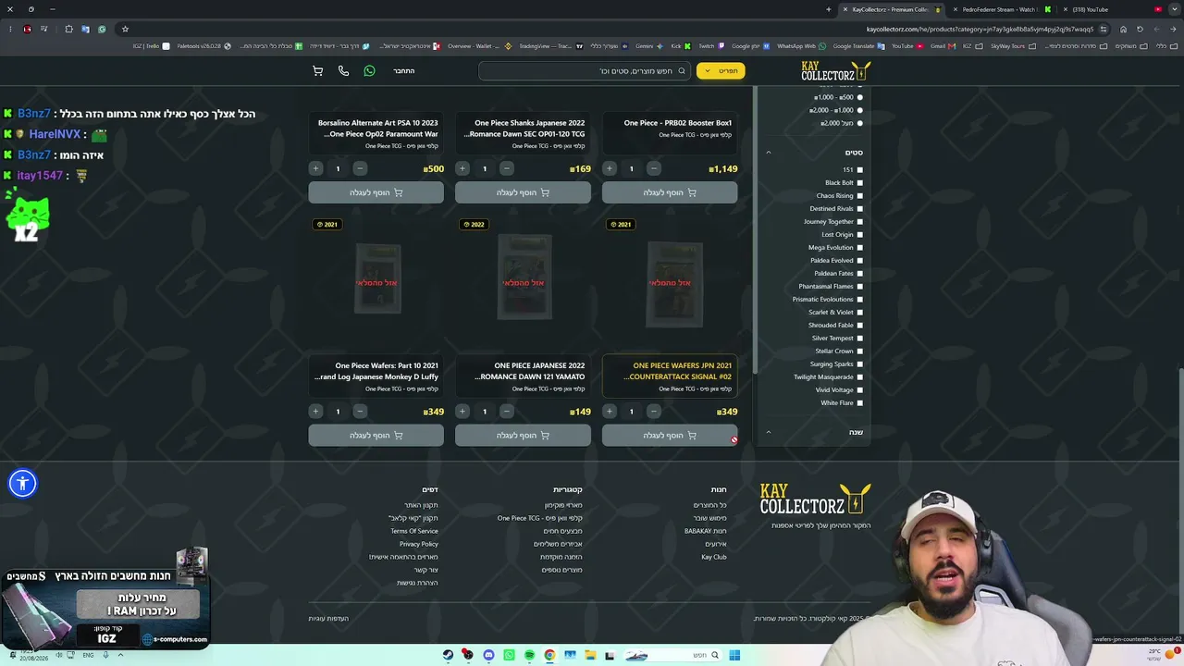Increase quantity for Monkey D Luffy wafer
Screen dimensions: 1184x666
(x=315, y=412)
